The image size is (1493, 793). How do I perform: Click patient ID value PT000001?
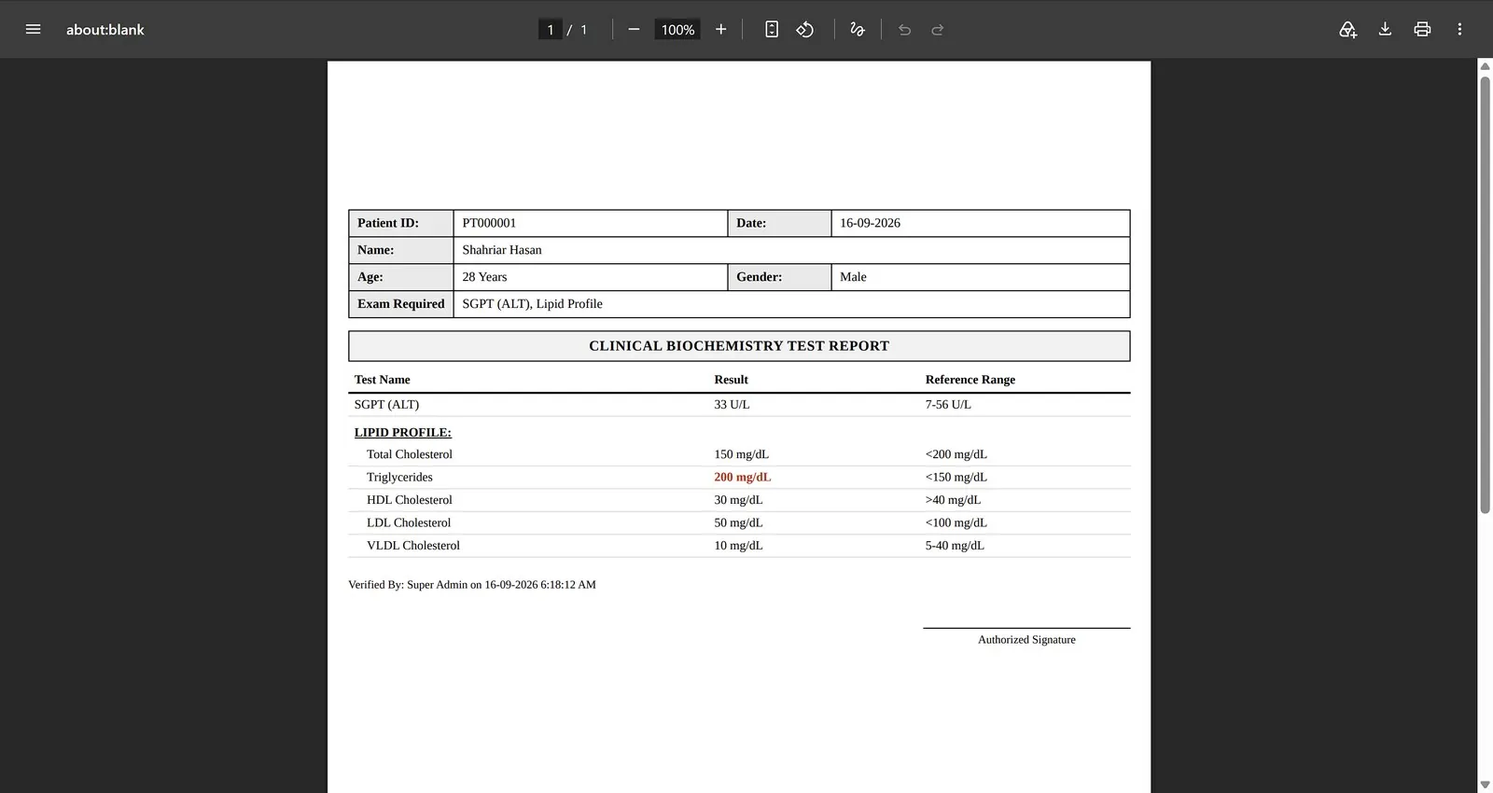point(489,223)
